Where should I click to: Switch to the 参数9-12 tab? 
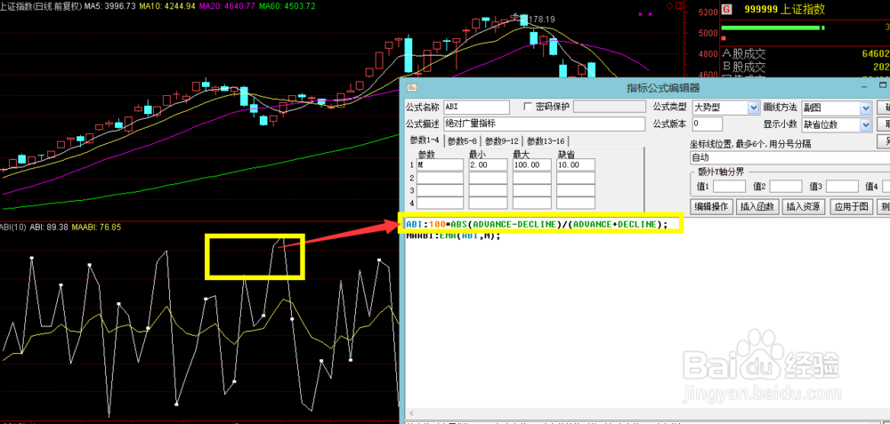502,141
